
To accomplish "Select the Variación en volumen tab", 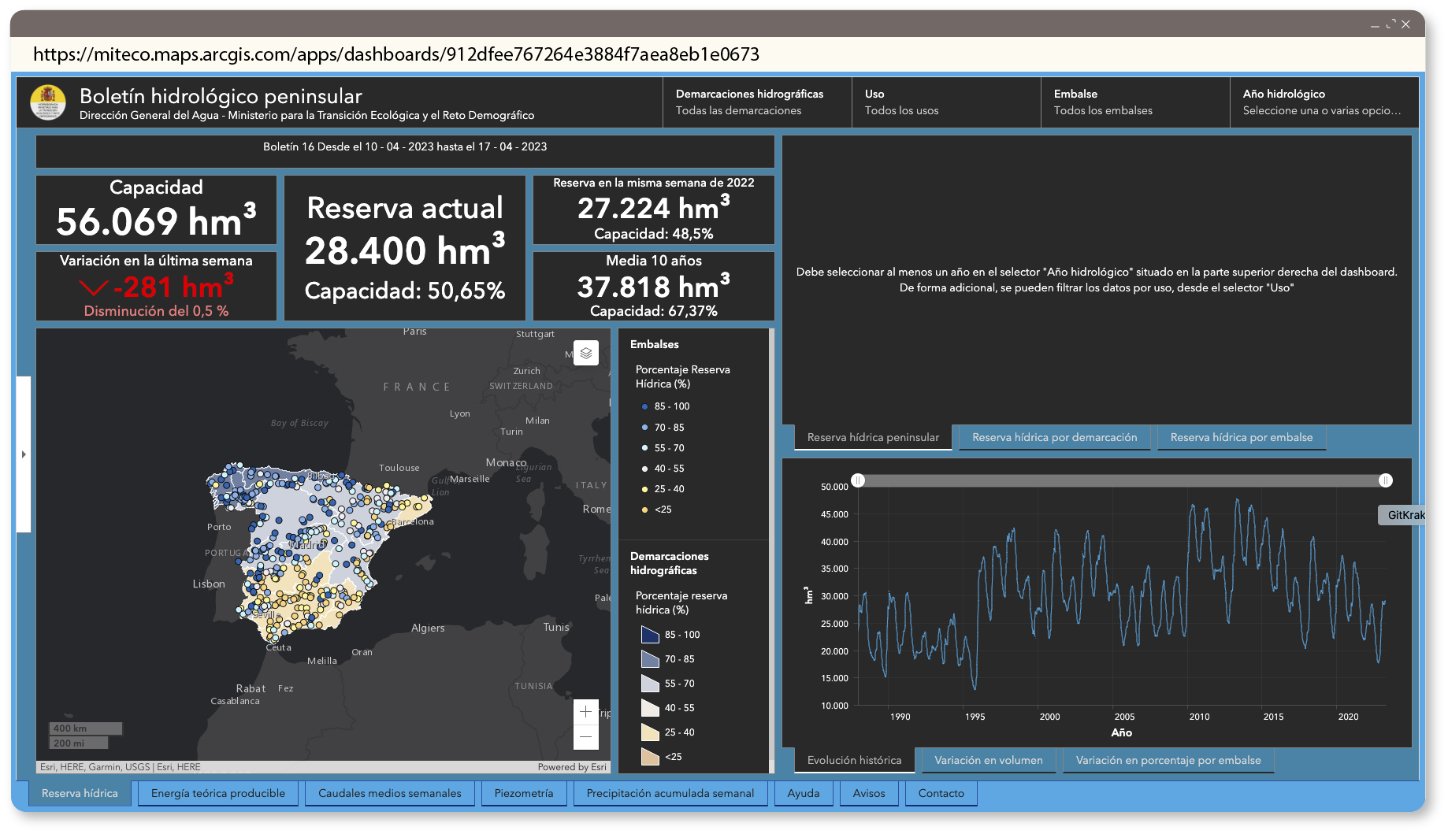I will pos(988,760).
